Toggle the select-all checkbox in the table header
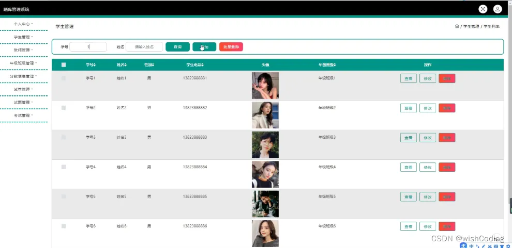The image size is (512, 248). point(63,65)
